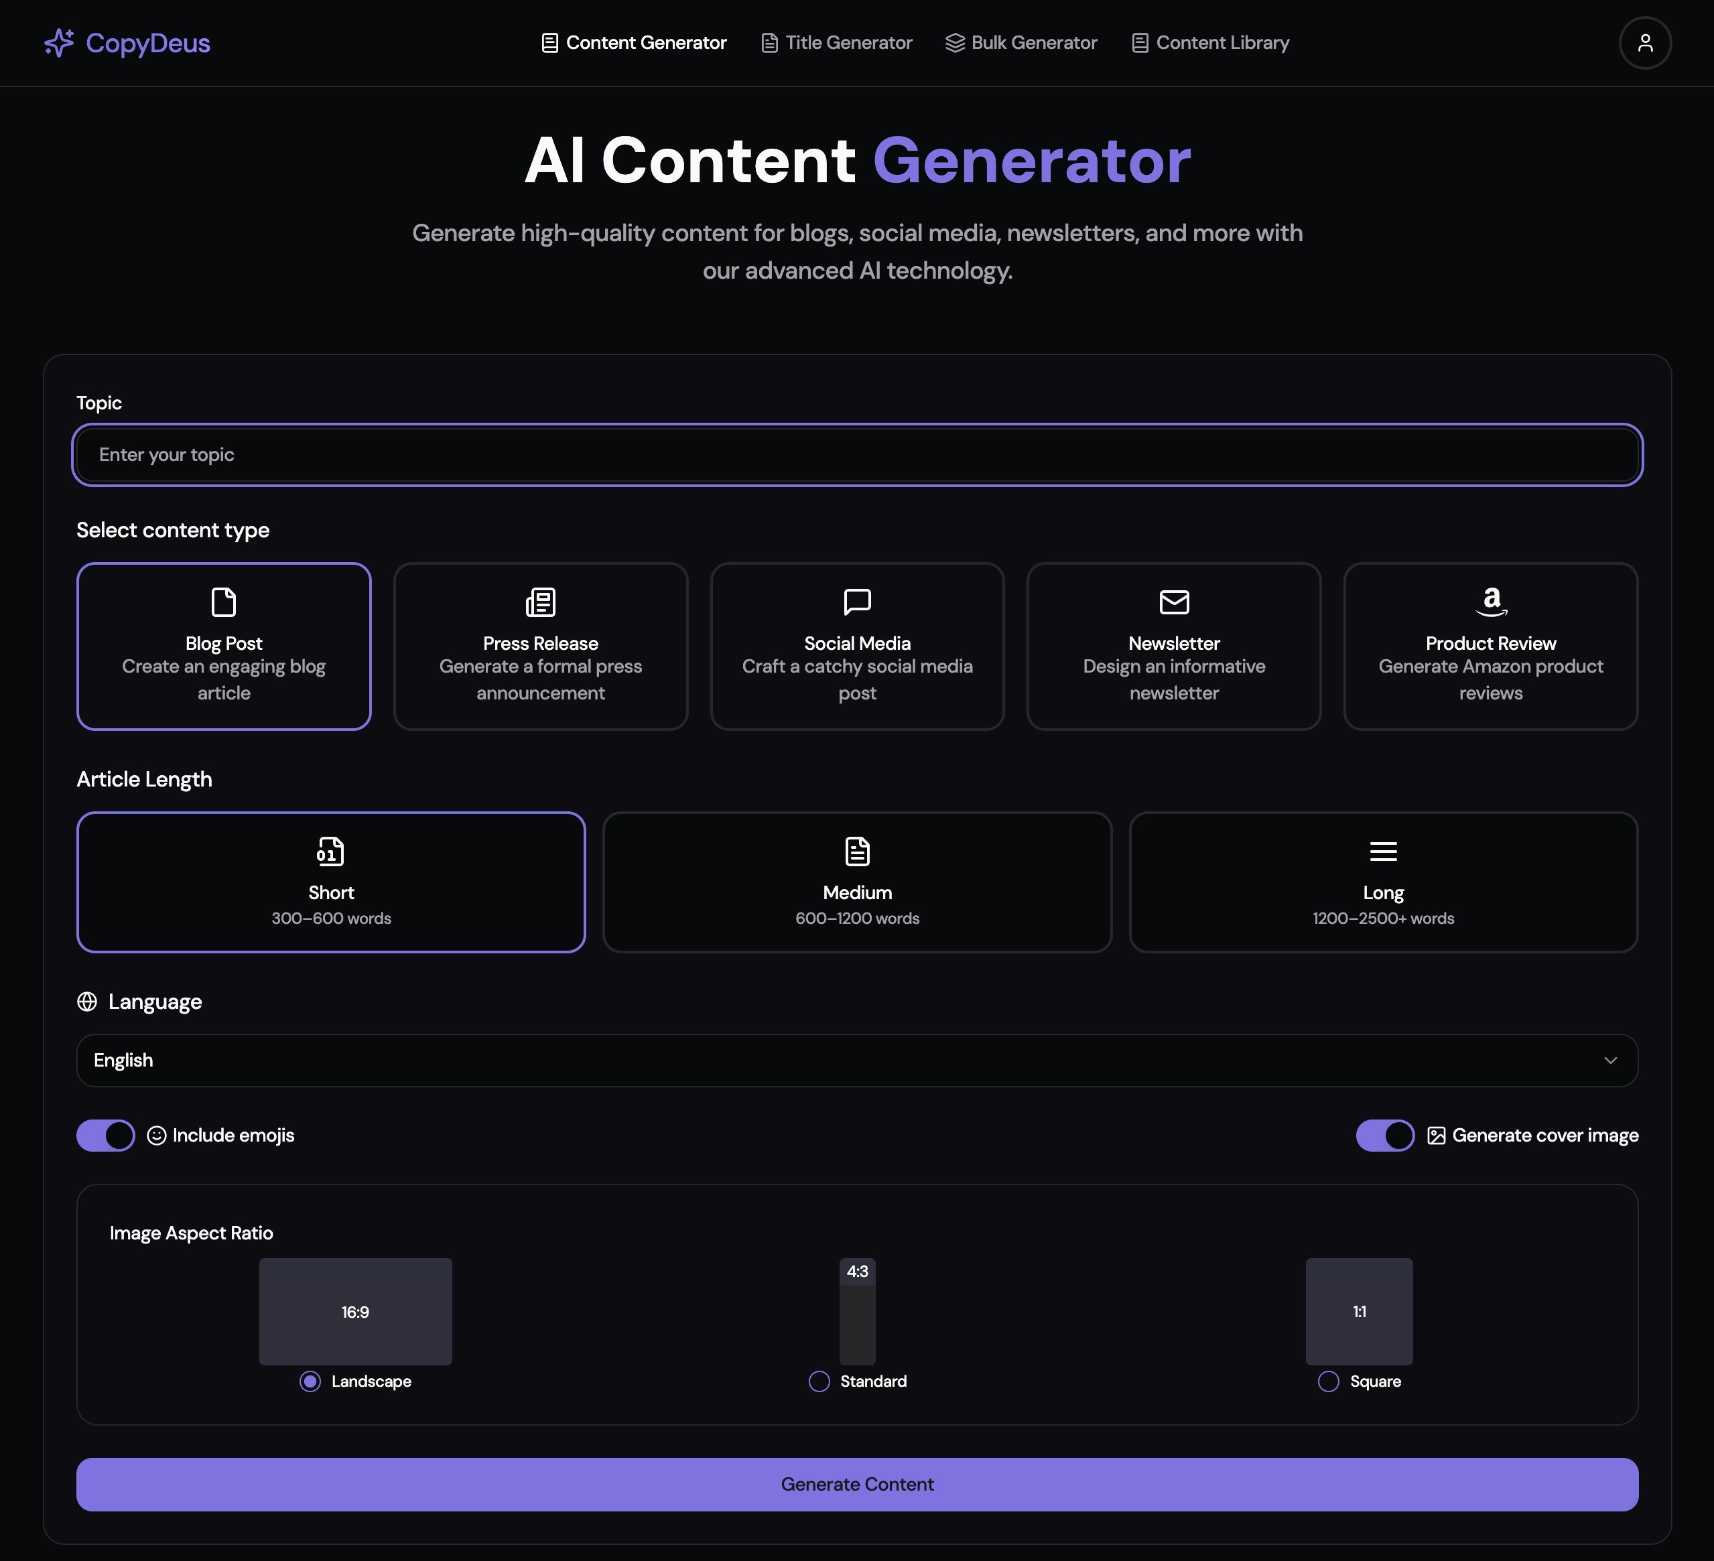The width and height of the screenshot is (1714, 1561).
Task: Open the Bulk Generator tab
Action: pyautogui.click(x=1021, y=42)
